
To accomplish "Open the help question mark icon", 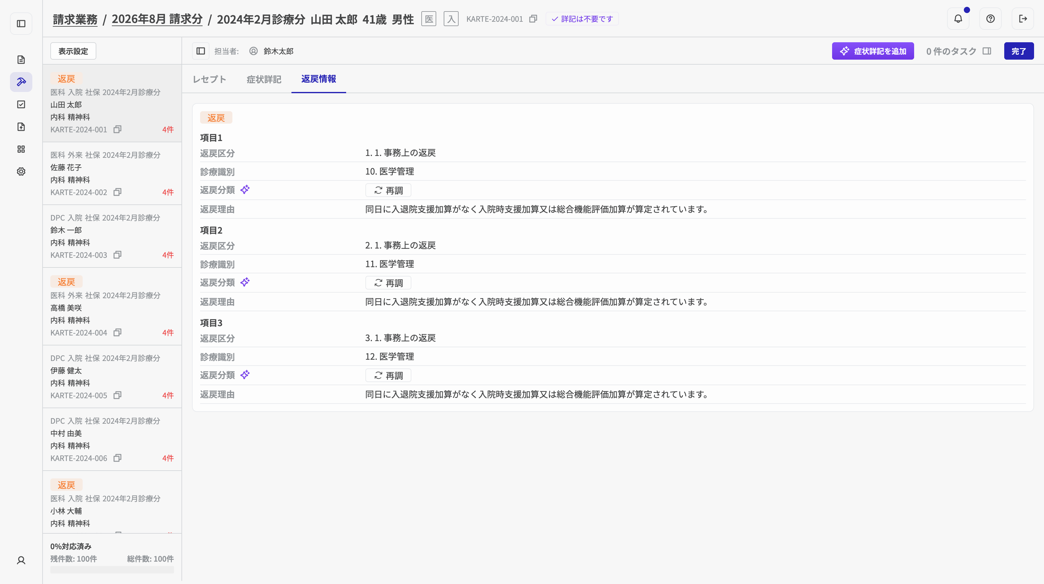I will tap(991, 19).
